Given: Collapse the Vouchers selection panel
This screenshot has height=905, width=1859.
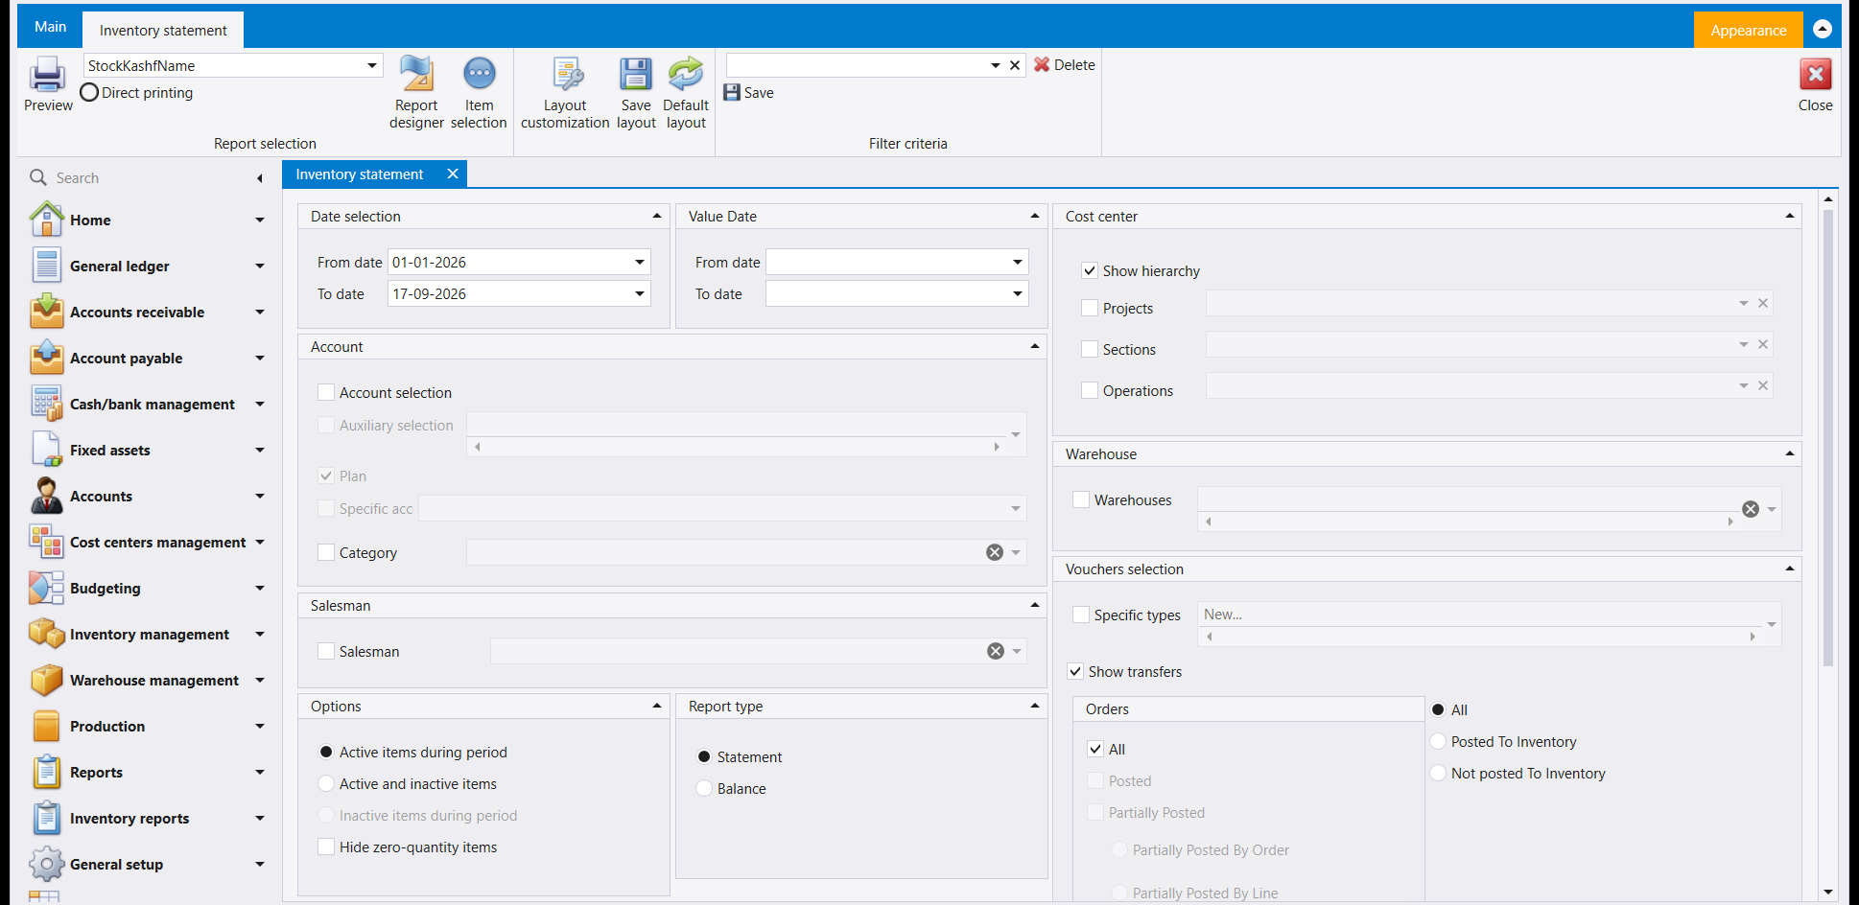Looking at the screenshot, I should click(x=1790, y=569).
